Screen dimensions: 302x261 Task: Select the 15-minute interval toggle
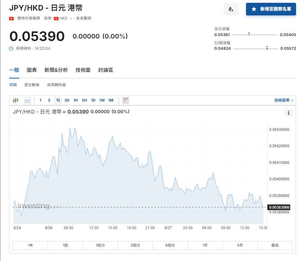(58, 101)
